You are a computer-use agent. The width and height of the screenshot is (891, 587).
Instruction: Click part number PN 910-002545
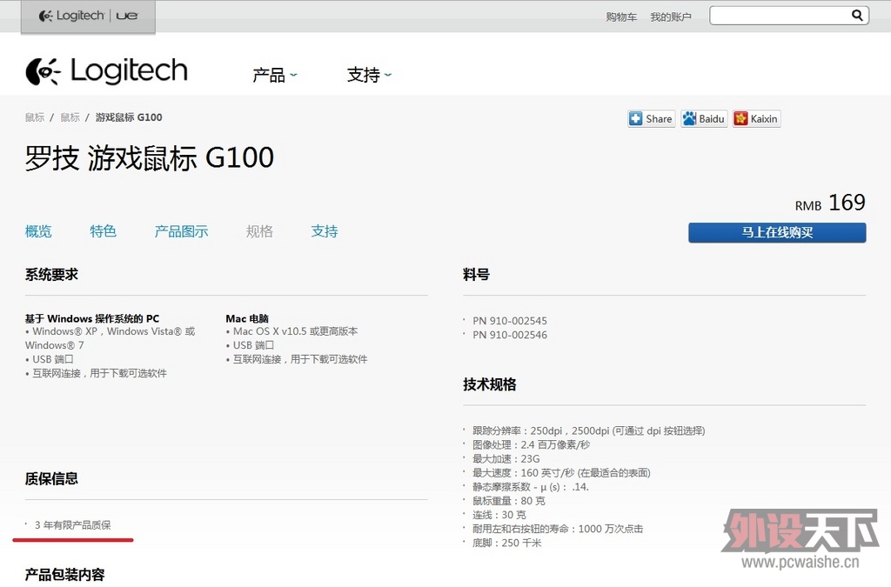[510, 321]
